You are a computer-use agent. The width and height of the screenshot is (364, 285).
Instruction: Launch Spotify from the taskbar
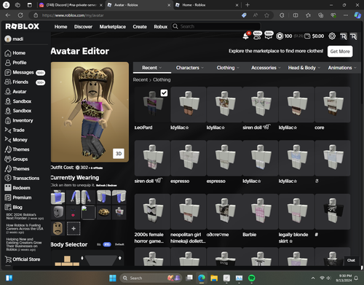(x=252, y=278)
